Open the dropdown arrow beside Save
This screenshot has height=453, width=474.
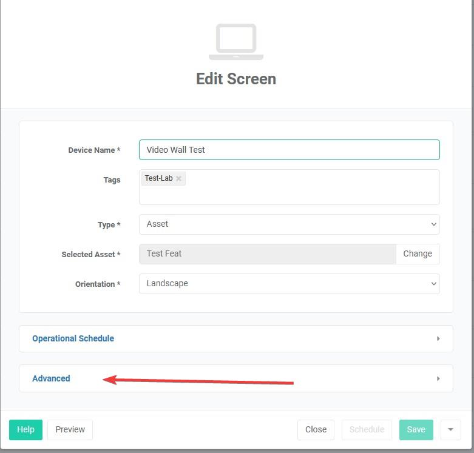coord(451,429)
